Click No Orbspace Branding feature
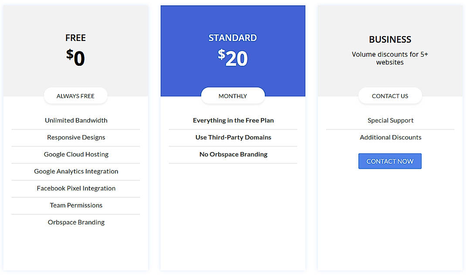The image size is (466, 275). pos(233,154)
